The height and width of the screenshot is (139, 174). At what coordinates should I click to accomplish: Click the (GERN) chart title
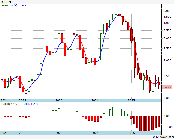(x=7, y=2)
